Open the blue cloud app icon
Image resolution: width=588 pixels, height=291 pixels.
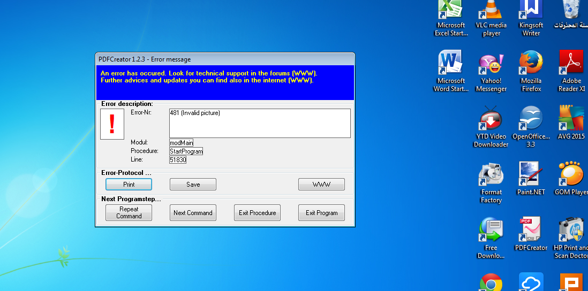(531, 282)
